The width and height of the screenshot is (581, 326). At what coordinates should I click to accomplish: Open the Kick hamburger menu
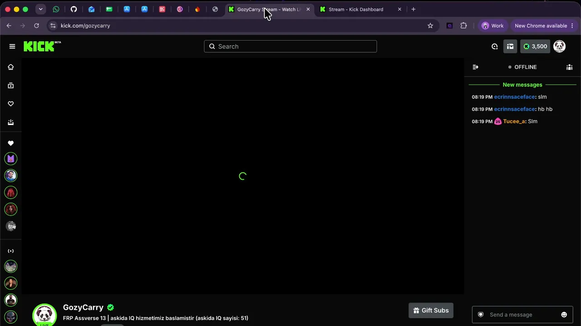(12, 46)
